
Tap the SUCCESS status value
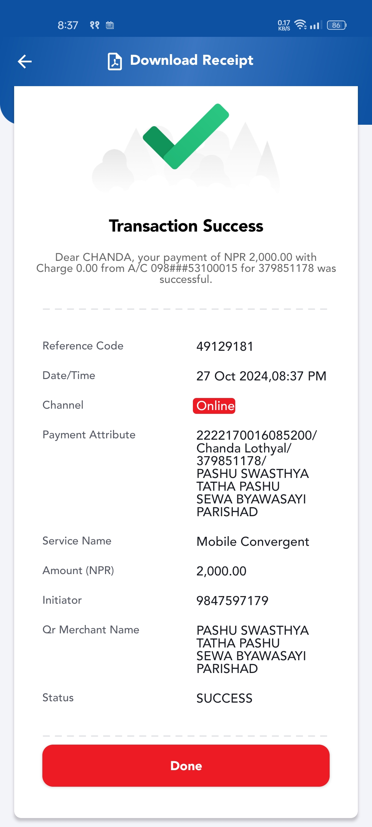point(224,698)
